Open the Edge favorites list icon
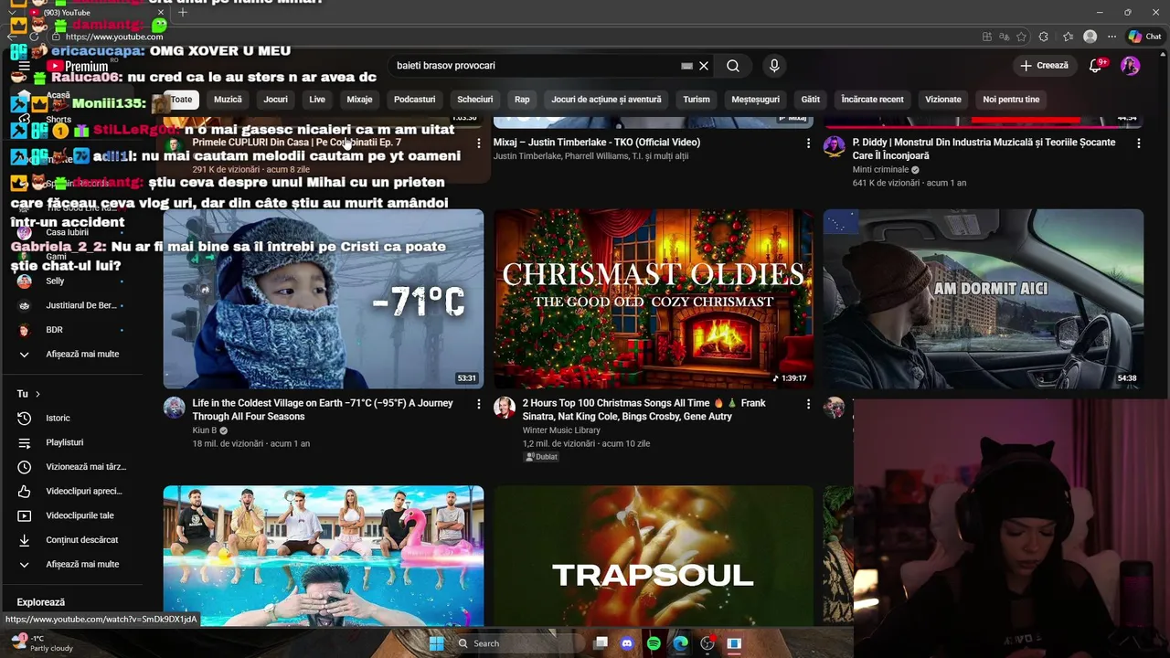This screenshot has width=1170, height=658. 1067,37
